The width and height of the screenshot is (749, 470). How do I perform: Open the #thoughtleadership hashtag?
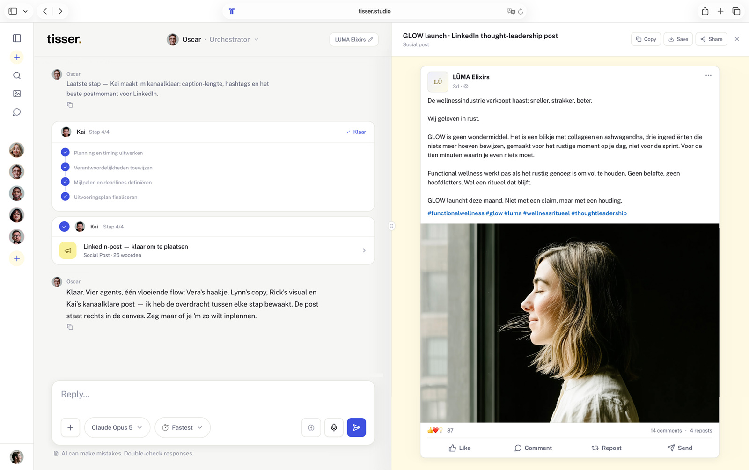click(599, 213)
